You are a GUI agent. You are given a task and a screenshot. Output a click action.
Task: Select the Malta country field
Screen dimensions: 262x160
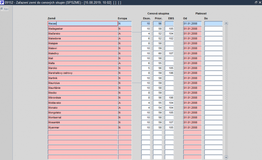click(83, 63)
